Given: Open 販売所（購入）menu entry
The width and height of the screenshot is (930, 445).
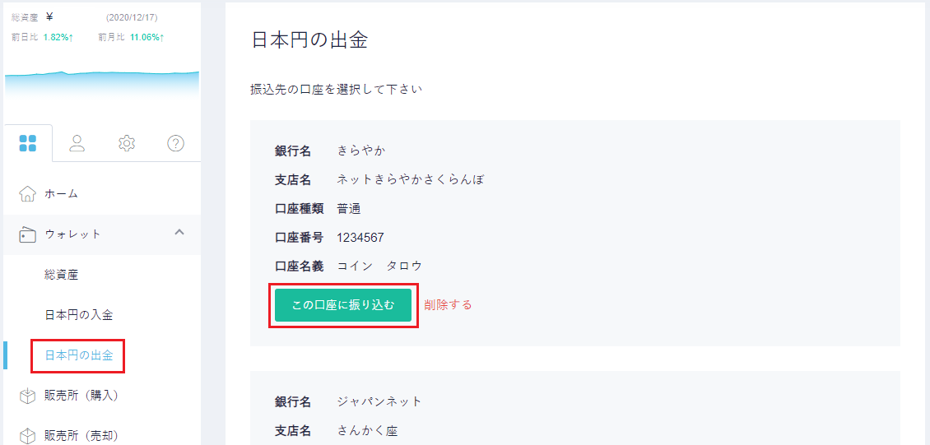Looking at the screenshot, I should 81,396.
